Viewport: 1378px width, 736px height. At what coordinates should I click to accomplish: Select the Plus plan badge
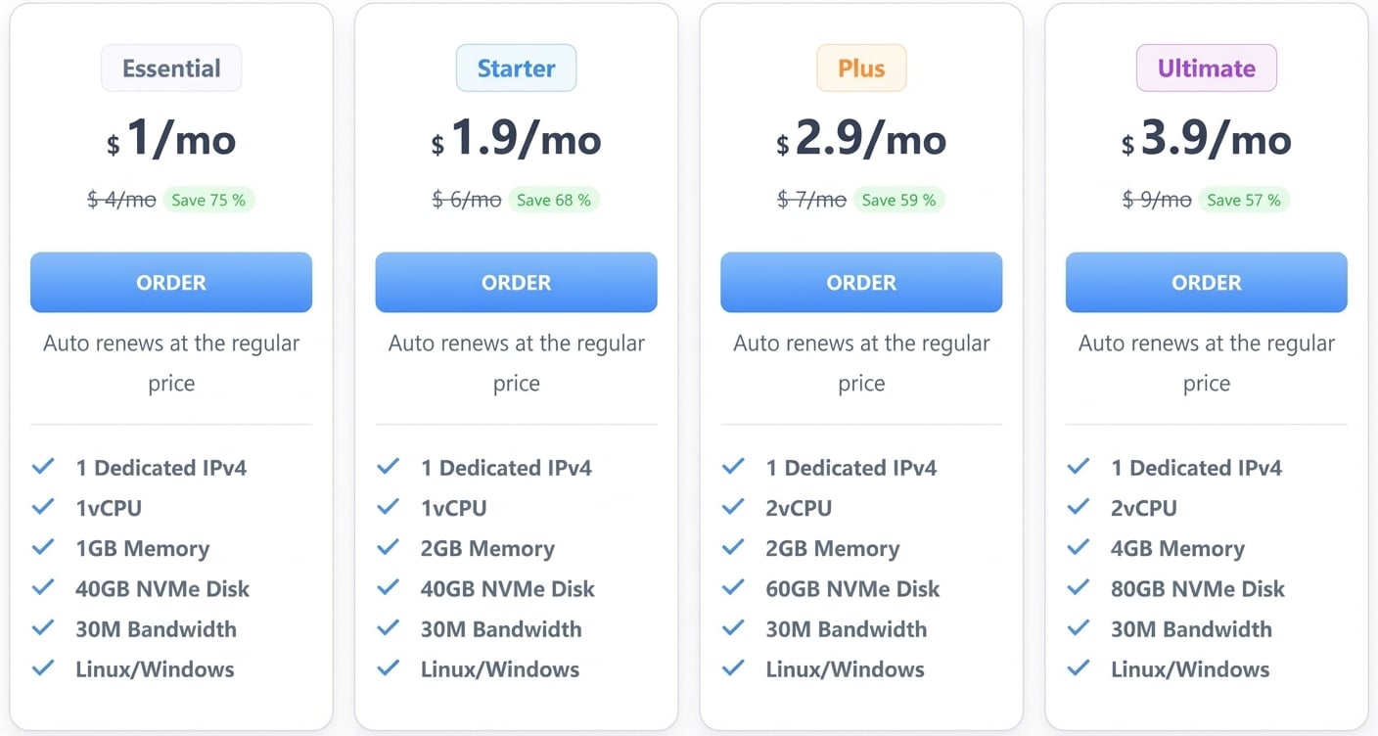[861, 68]
